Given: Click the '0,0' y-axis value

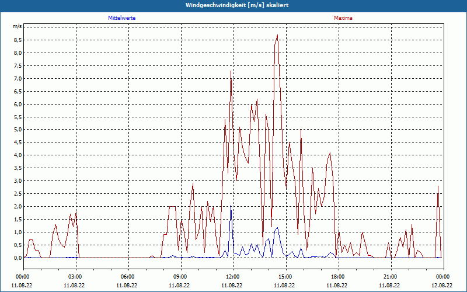Looking at the screenshot, I should [18, 258].
